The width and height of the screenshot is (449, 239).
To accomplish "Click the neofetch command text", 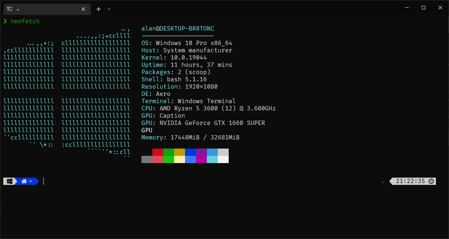I will [25, 21].
